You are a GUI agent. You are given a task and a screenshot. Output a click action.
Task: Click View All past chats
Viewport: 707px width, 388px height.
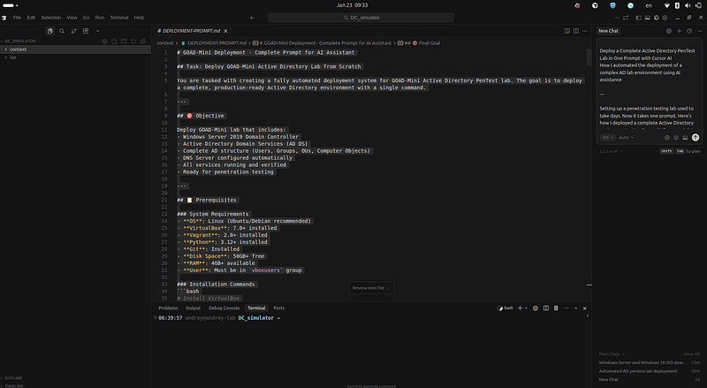coord(691,354)
